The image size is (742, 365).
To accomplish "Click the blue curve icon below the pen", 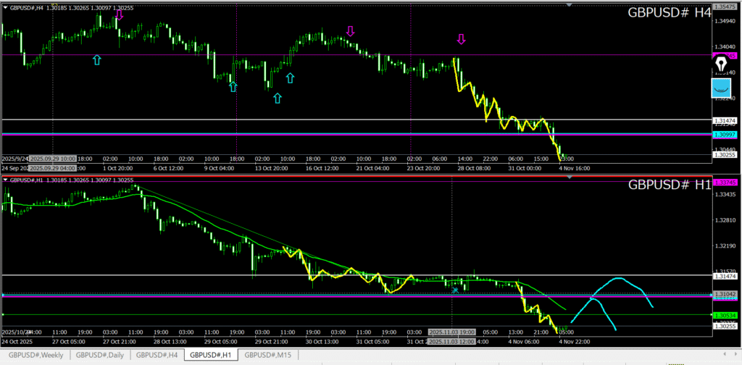I will coord(722,88).
